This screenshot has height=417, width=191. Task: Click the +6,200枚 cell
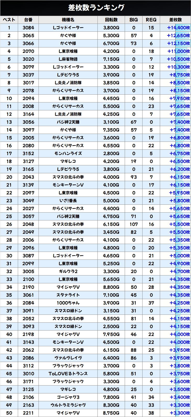[x=180, y=169]
